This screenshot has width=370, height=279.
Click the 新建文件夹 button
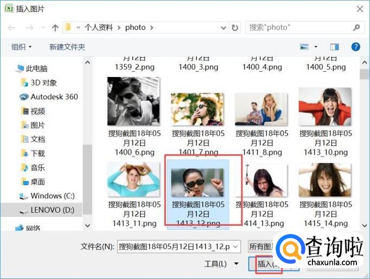(x=67, y=47)
